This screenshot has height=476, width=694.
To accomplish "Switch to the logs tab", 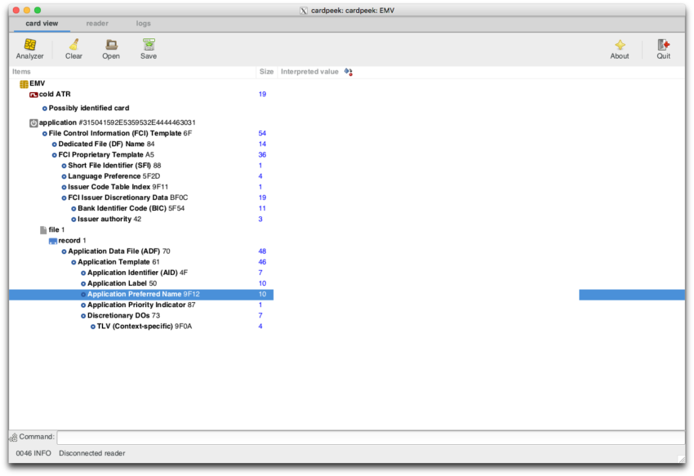I will pos(143,24).
